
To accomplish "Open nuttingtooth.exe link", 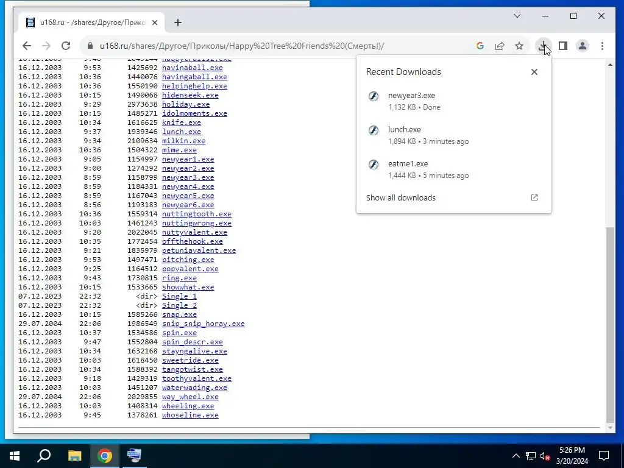I will [197, 214].
